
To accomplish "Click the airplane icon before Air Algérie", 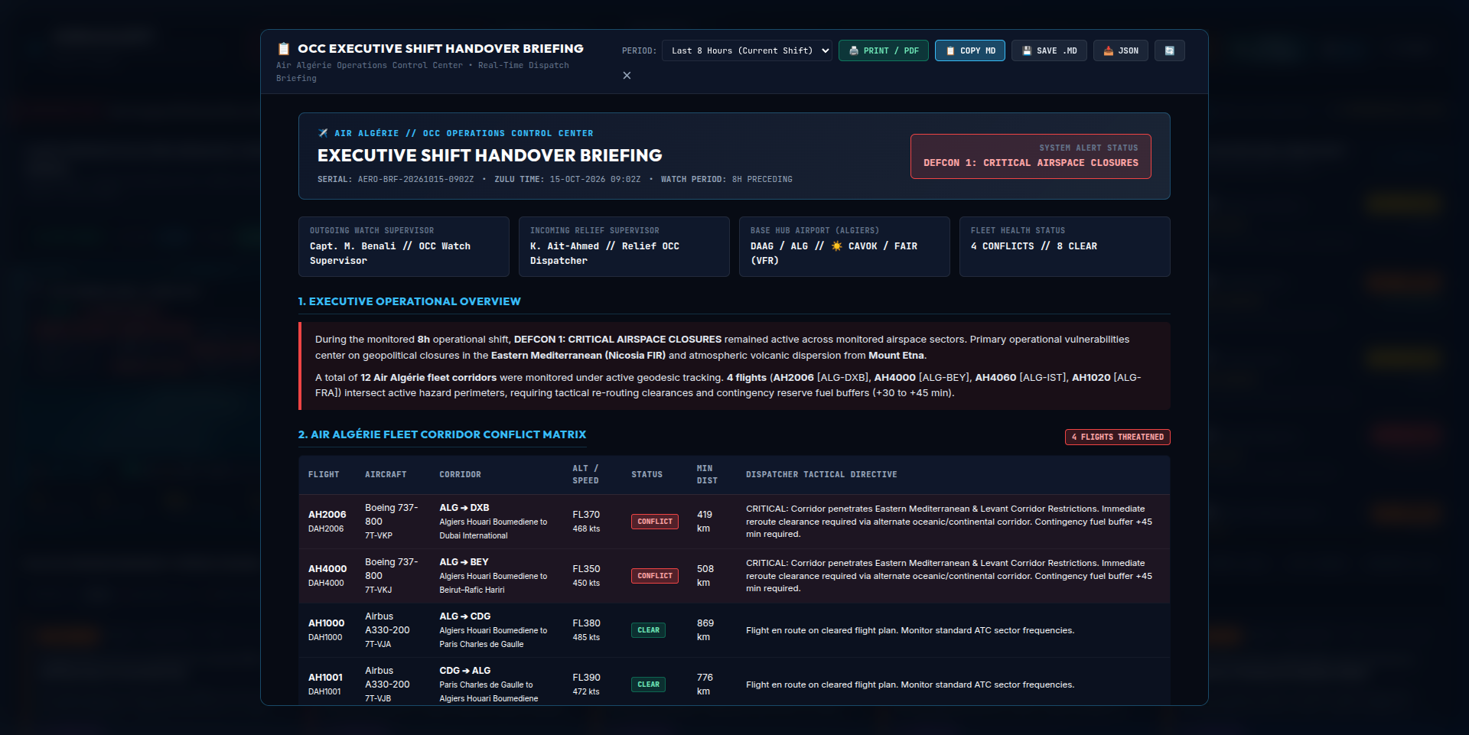I will 323,133.
